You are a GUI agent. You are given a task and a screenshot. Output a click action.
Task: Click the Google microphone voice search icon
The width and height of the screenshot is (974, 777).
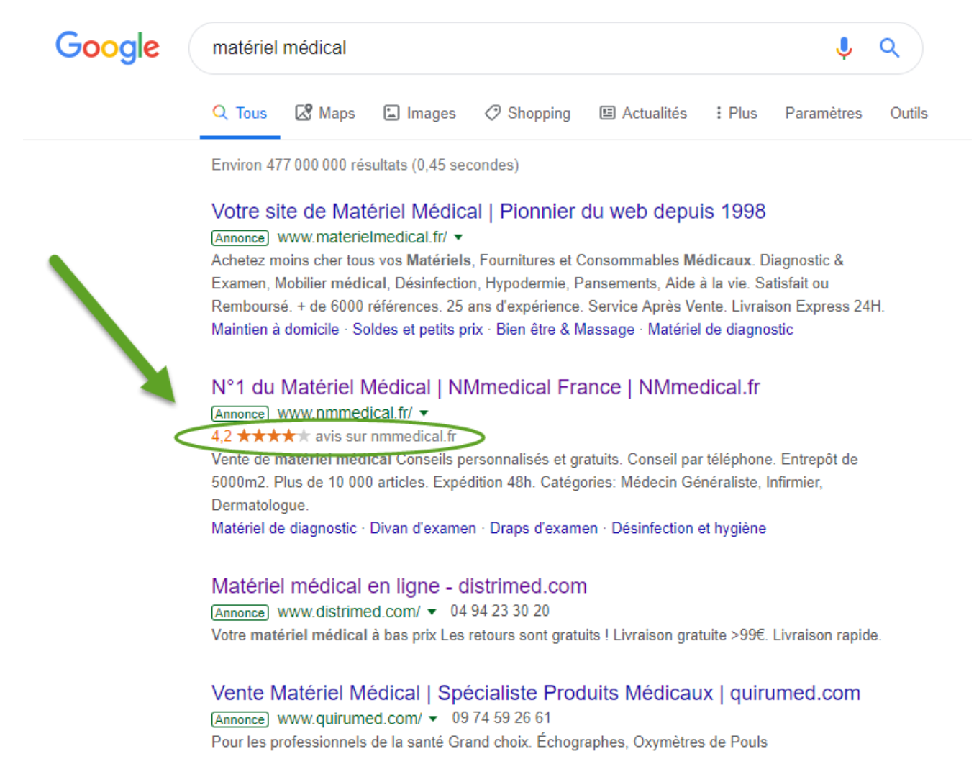842,47
